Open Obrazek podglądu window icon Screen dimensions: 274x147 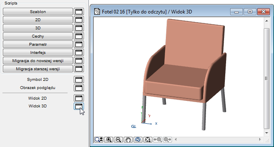coord(79,88)
